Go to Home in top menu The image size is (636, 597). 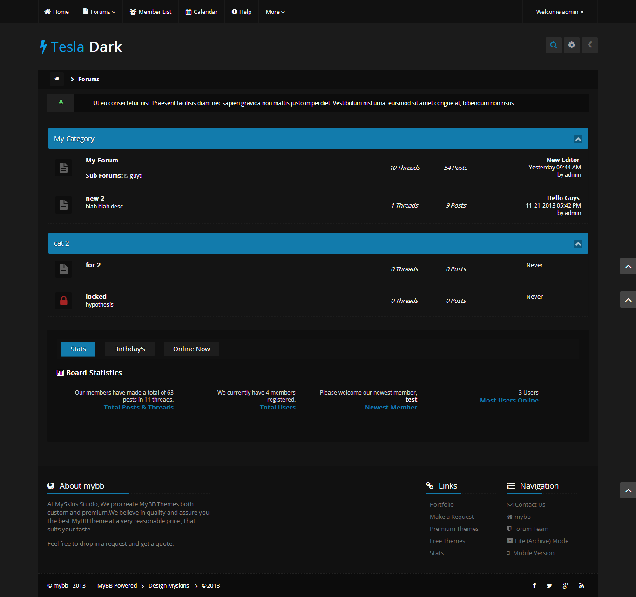click(57, 12)
